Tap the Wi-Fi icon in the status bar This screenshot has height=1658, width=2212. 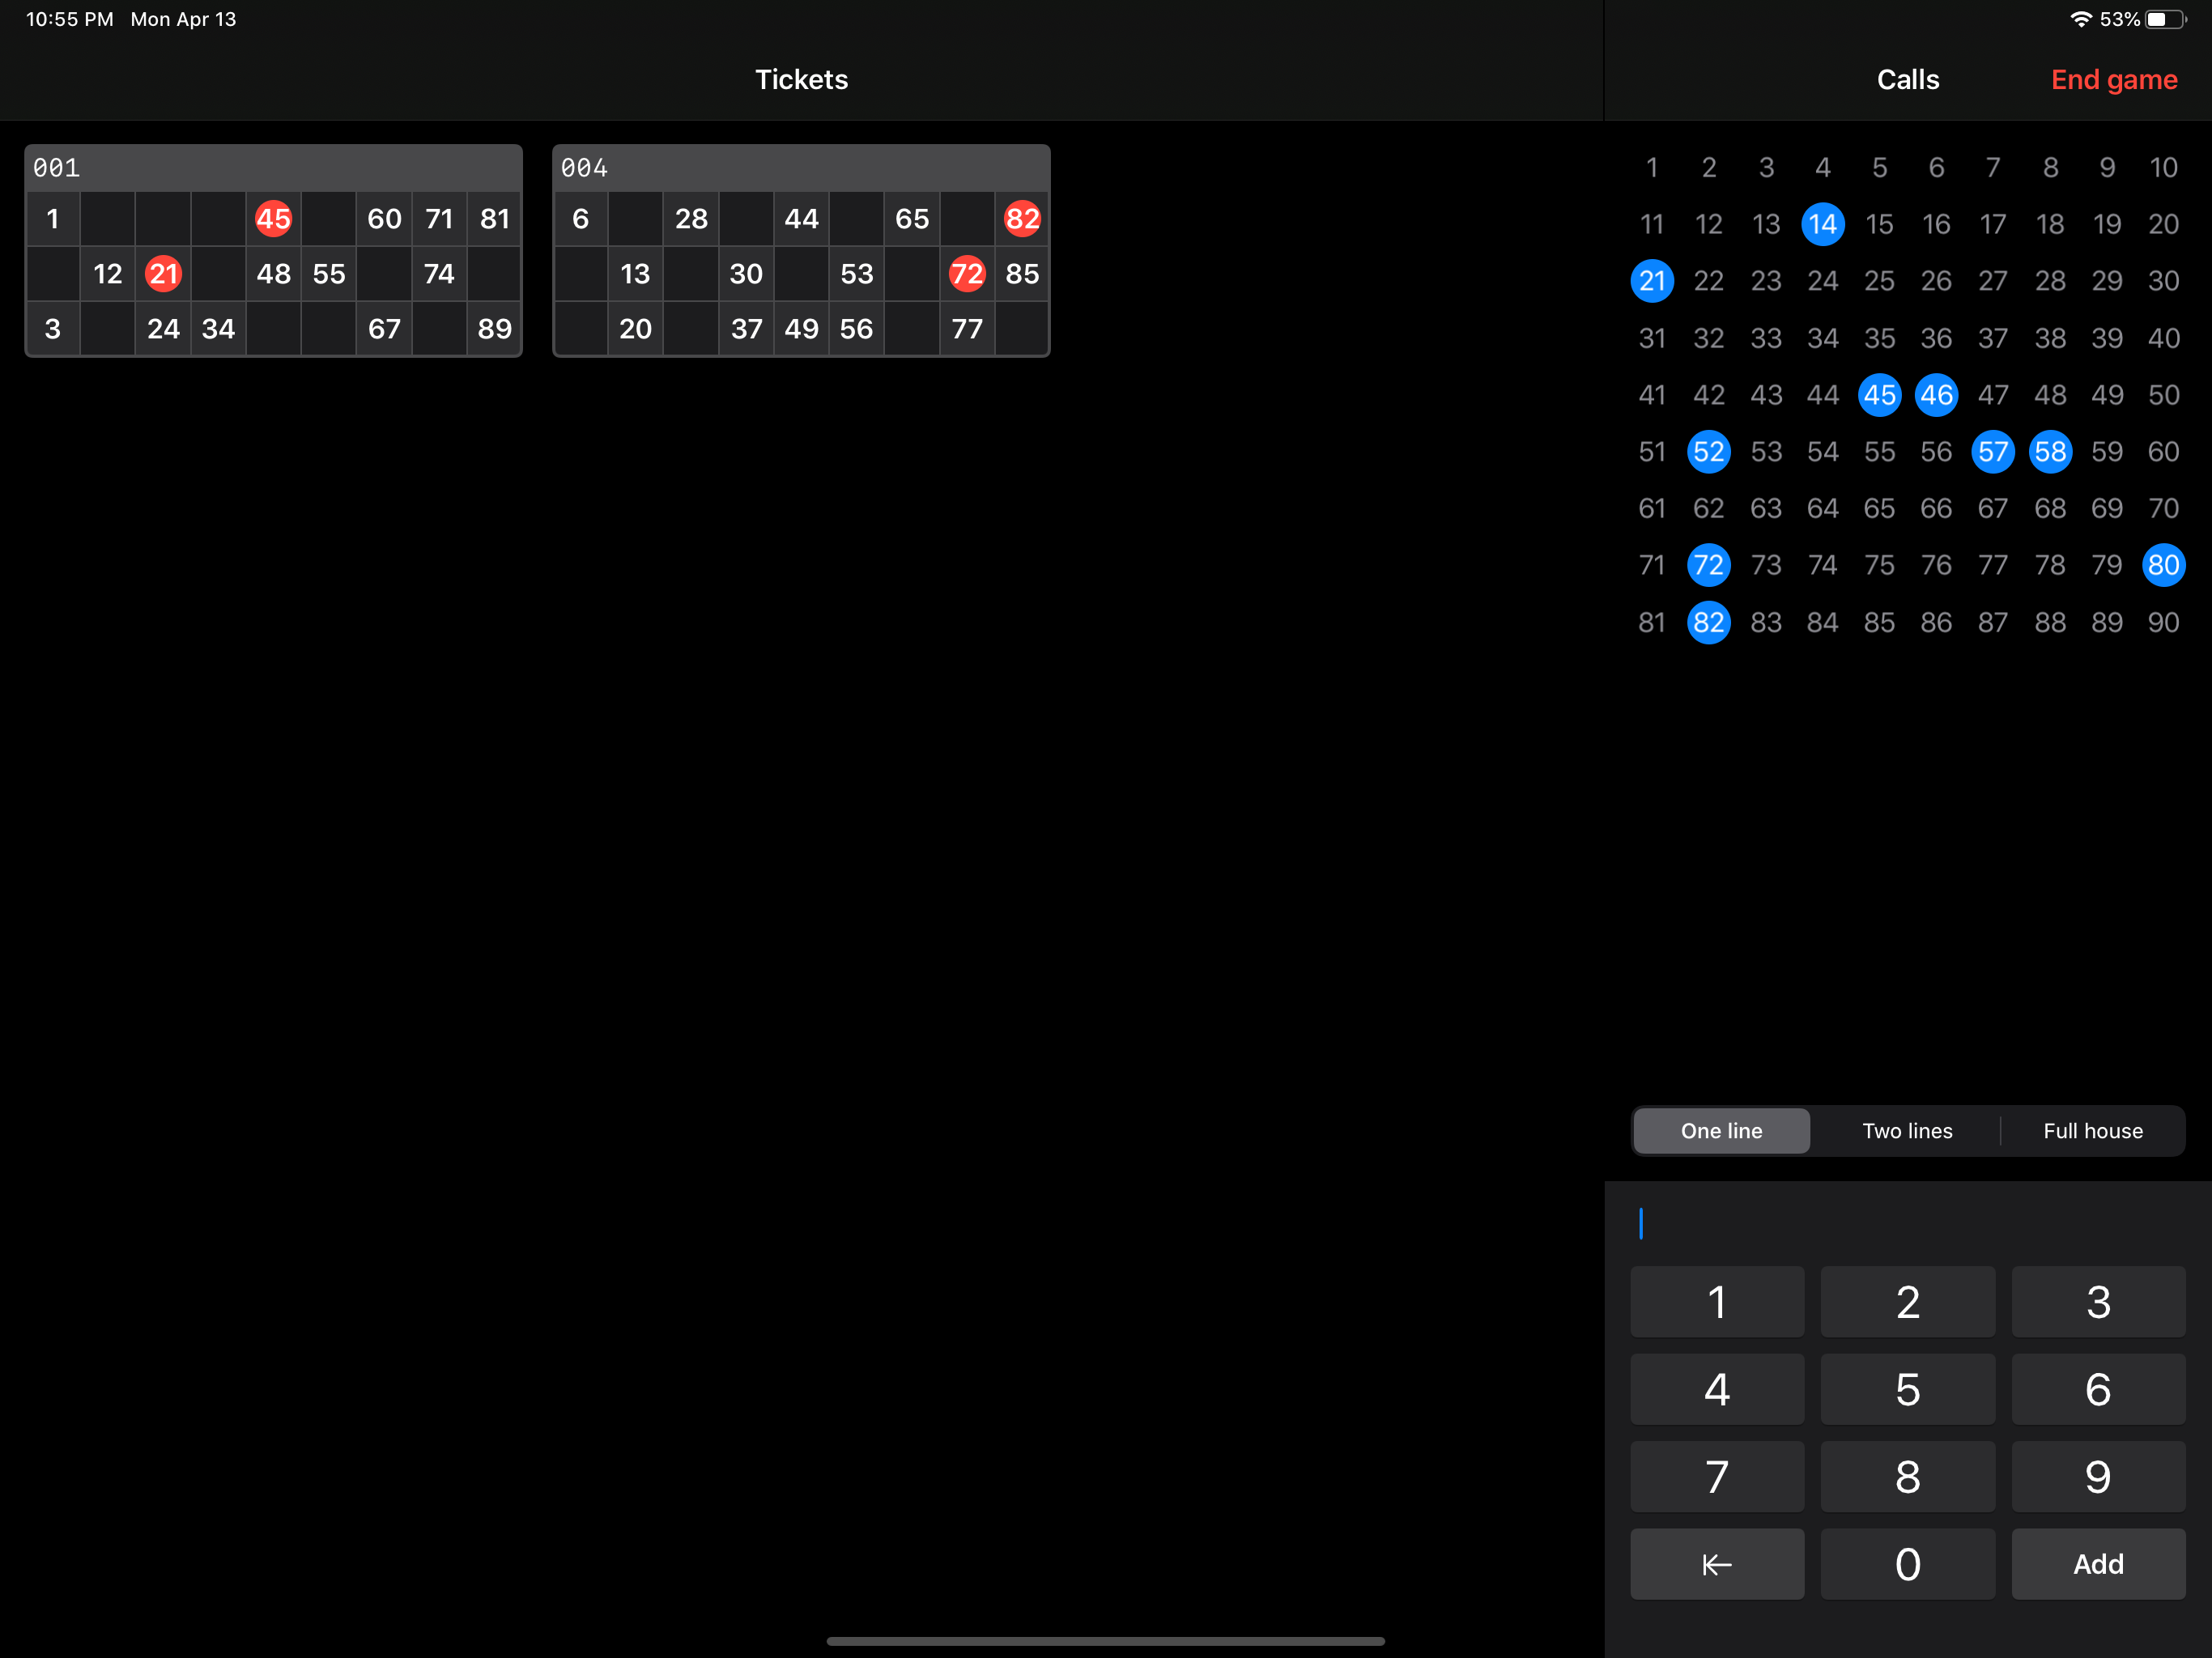(2081, 20)
